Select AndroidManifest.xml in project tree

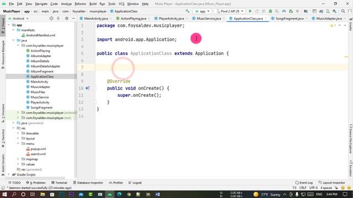(x=40, y=35)
